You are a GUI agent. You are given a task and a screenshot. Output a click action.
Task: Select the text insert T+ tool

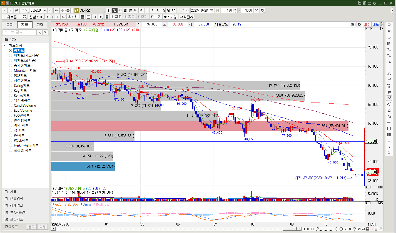389,80
